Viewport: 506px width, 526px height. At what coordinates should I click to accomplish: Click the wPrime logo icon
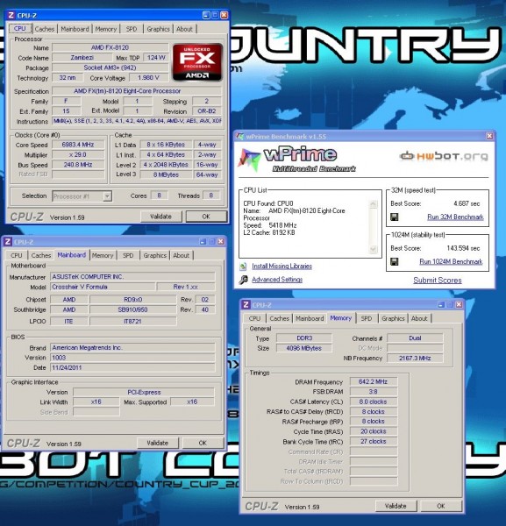tap(249, 159)
